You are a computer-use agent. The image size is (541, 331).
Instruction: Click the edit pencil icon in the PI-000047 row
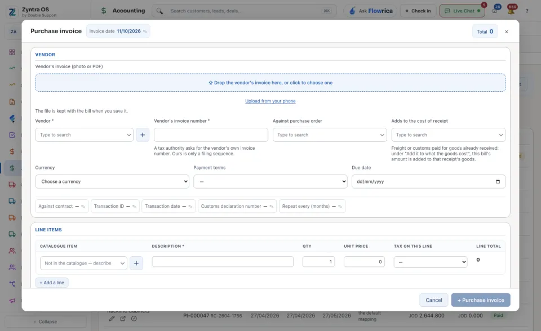coord(112,319)
